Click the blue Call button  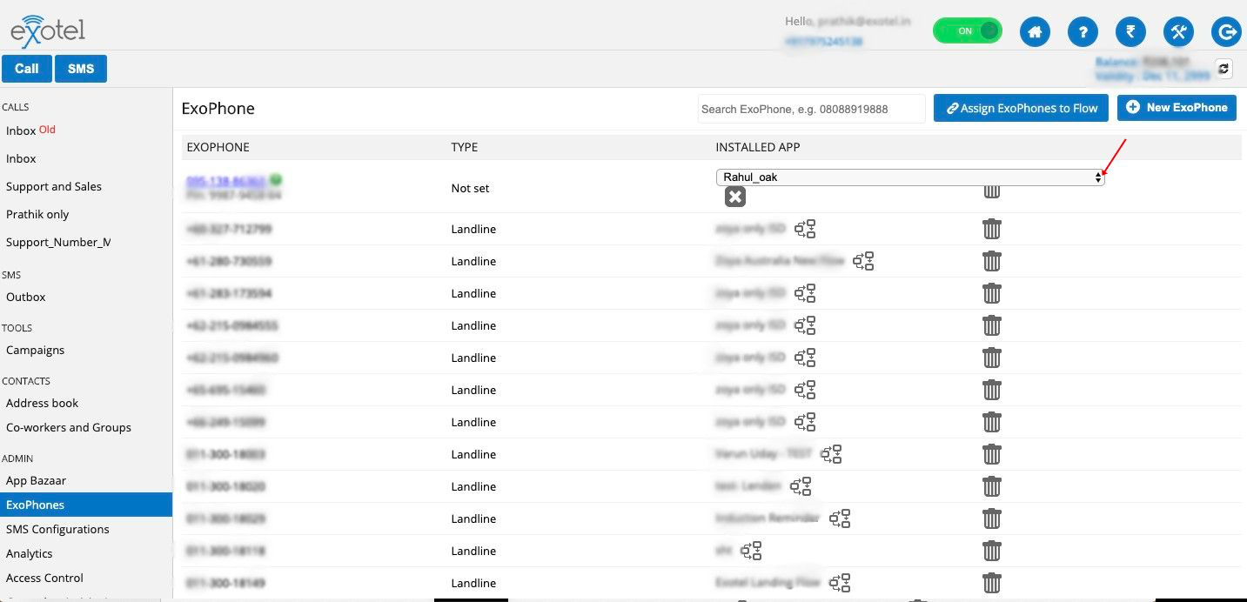click(x=27, y=69)
